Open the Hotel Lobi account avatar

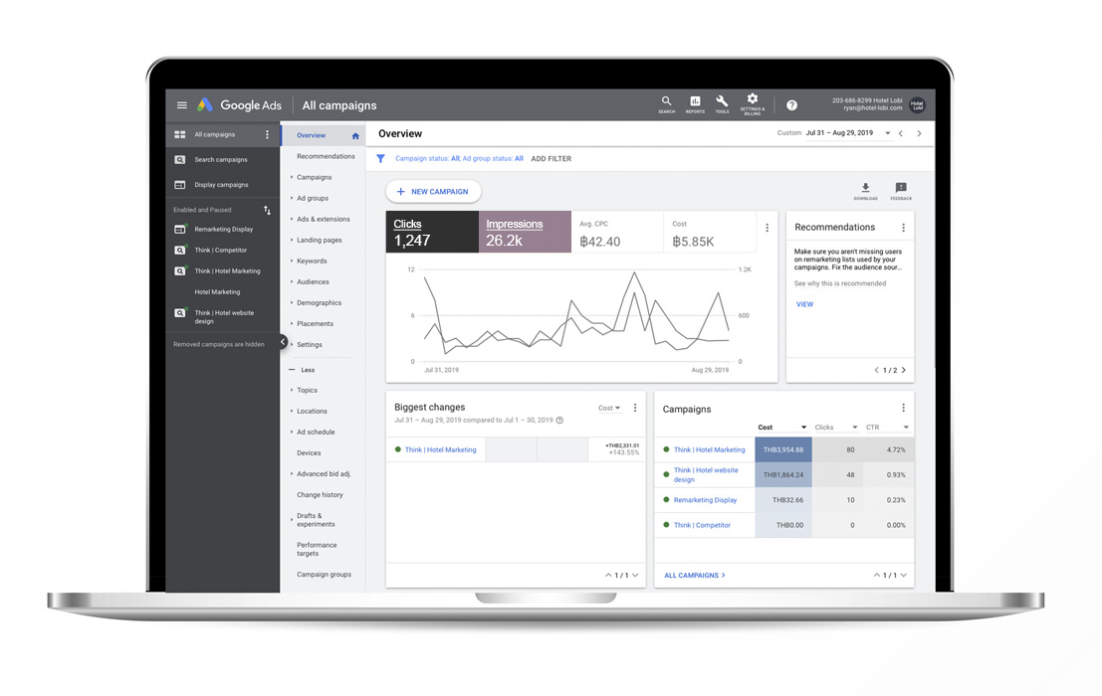tap(917, 105)
